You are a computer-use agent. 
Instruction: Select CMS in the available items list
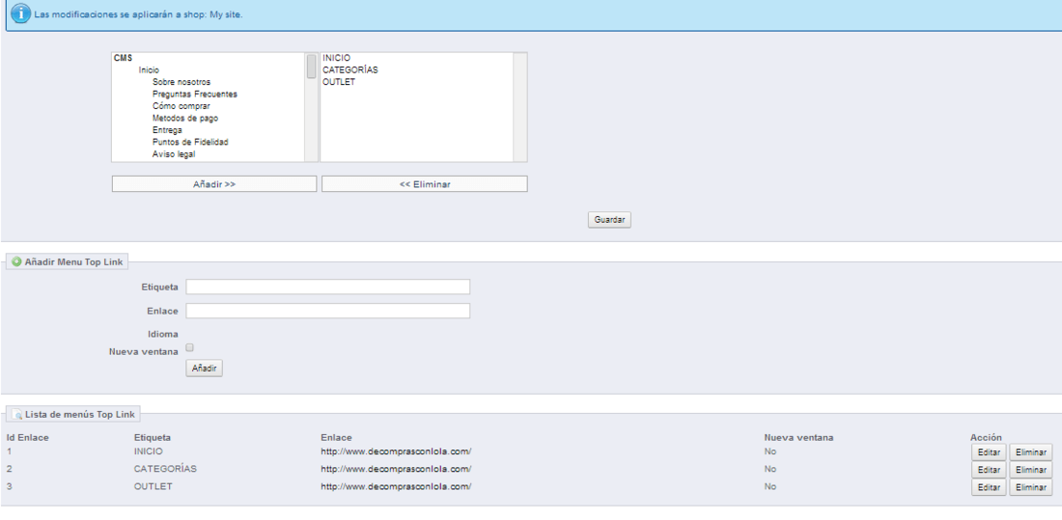pyautogui.click(x=123, y=58)
